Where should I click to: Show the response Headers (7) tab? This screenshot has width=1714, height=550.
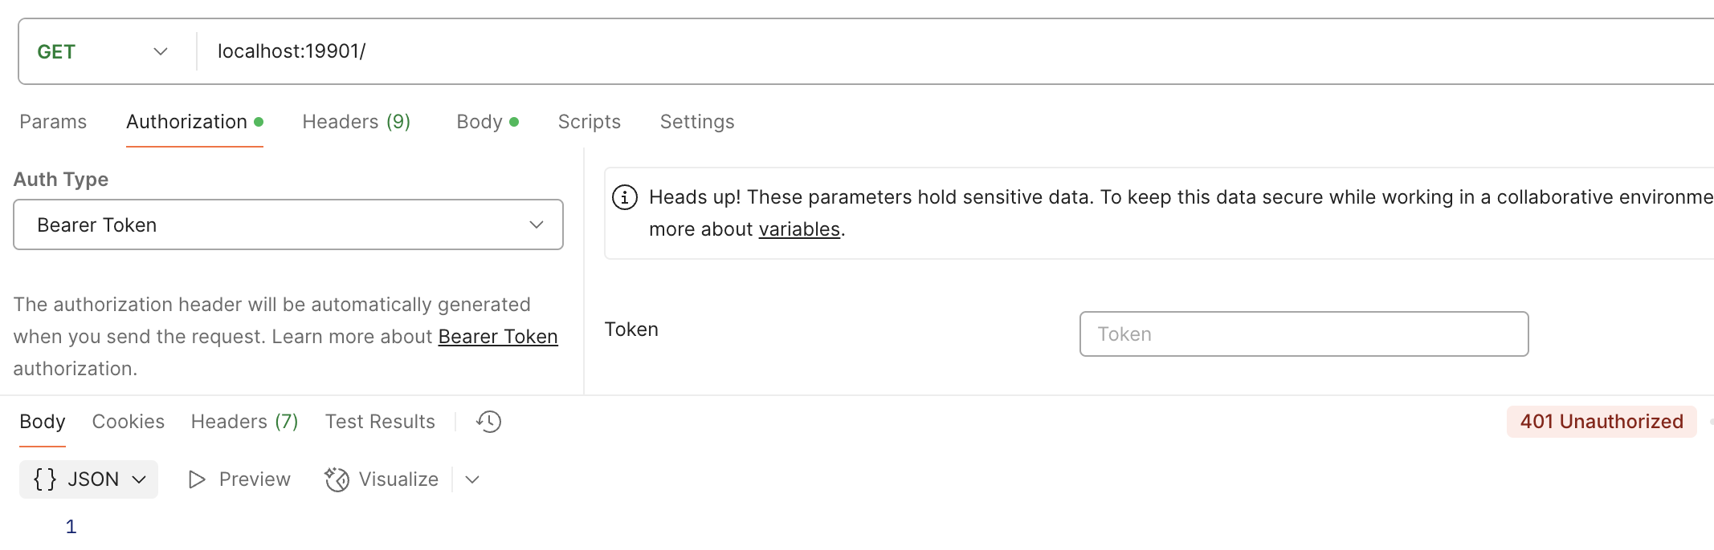tap(244, 422)
